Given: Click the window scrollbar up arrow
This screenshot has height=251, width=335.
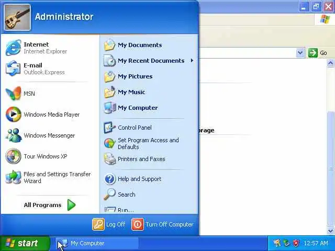Looking at the screenshot, I should [x=330, y=63].
